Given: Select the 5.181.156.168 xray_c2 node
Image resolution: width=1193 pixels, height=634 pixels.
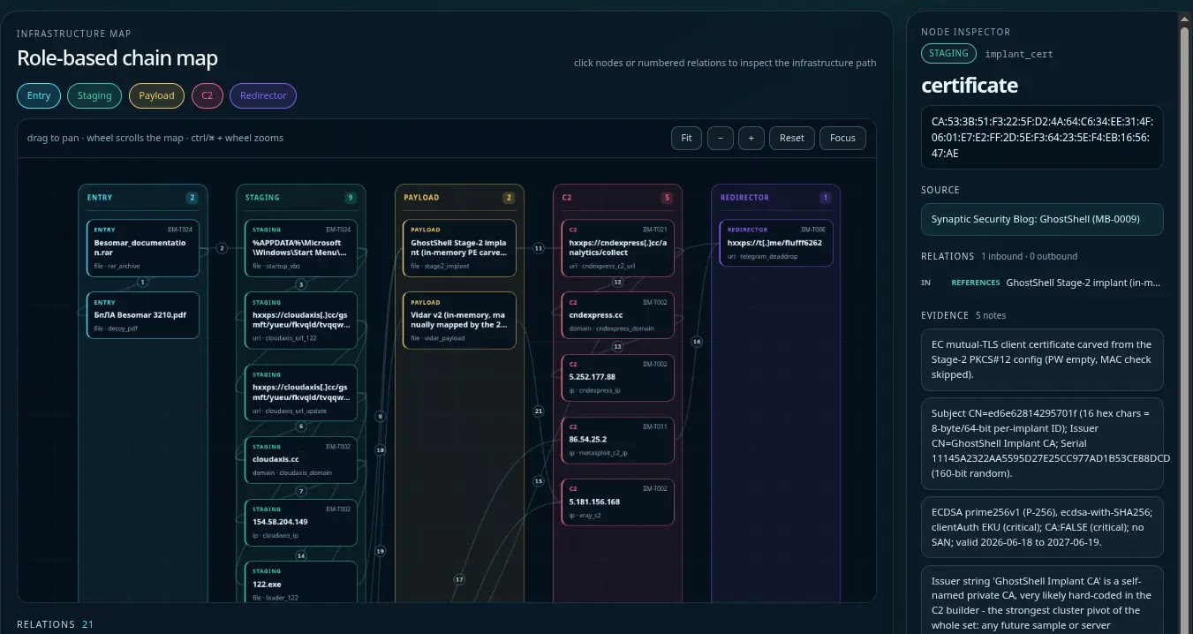Looking at the screenshot, I should 617,502.
